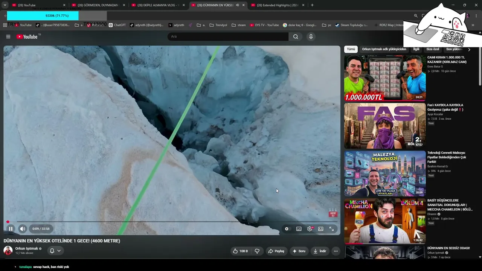Expand the hidden bookmarks chevron
The width and height of the screenshot is (482, 271).
click(x=473, y=25)
